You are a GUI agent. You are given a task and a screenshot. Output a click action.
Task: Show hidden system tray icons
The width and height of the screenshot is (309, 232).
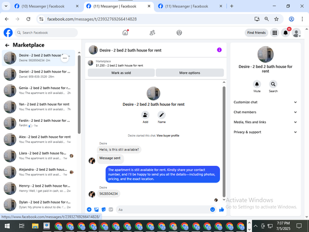tap(255, 226)
